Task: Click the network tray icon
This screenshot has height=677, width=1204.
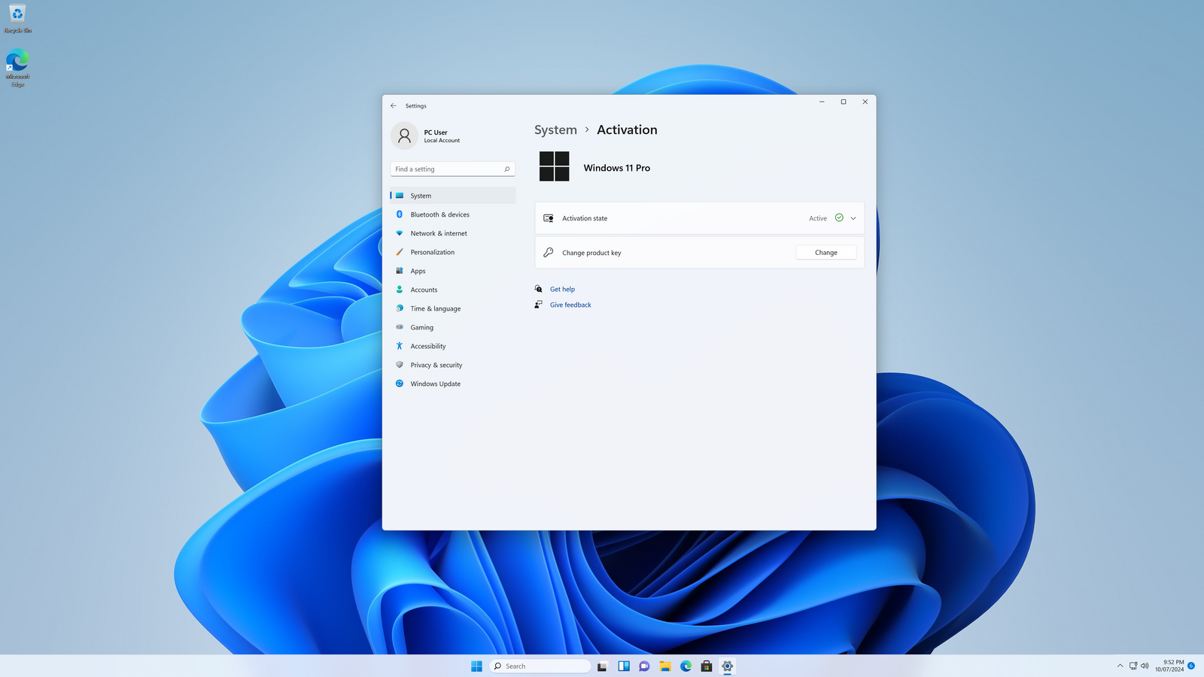Action: click(1133, 666)
